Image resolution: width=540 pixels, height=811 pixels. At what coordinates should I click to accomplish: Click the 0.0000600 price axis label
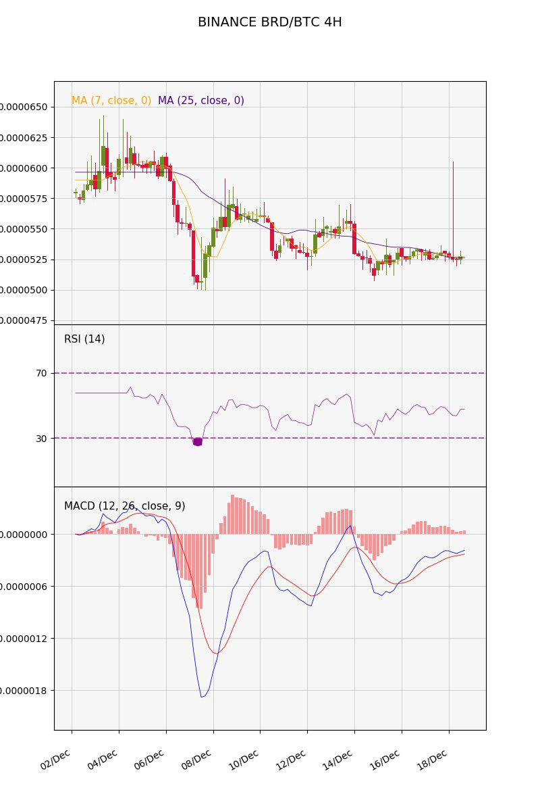click(24, 168)
